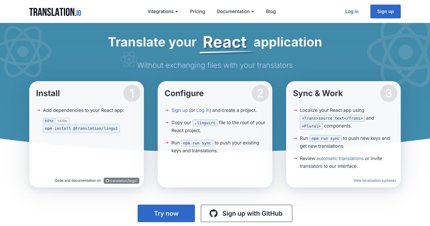Switch to the YARN install tab
Viewport: 430px width, 226px height.
[x=62, y=121]
